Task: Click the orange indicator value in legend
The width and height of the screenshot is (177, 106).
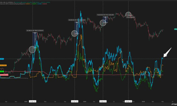Action: tap(28, 4)
